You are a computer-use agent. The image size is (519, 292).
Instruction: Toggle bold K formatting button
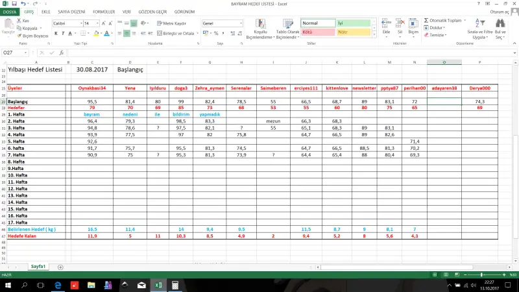[54, 32]
